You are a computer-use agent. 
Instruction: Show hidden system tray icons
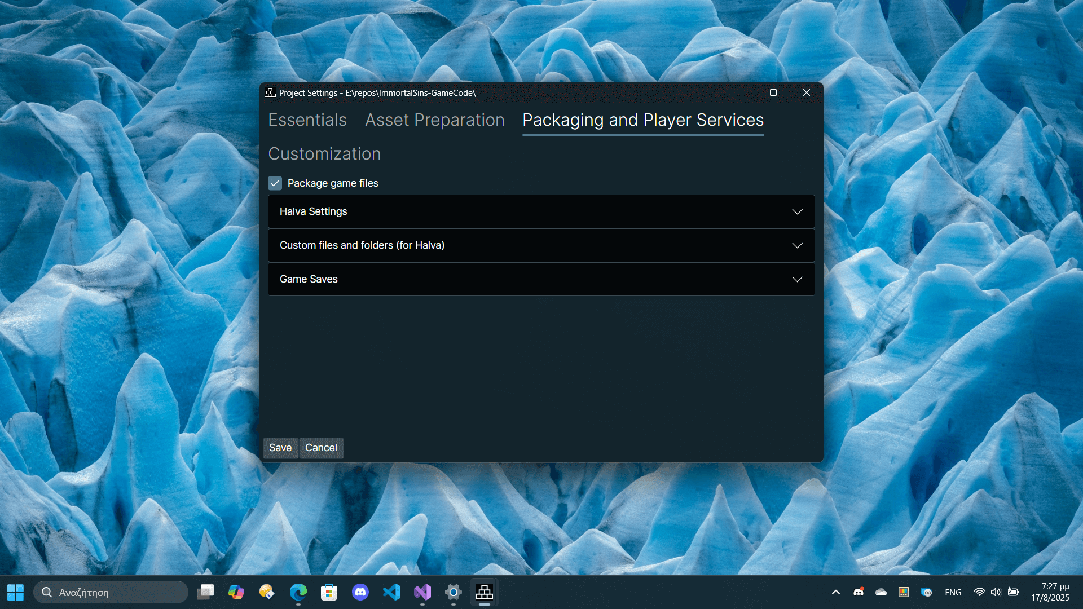click(x=836, y=592)
